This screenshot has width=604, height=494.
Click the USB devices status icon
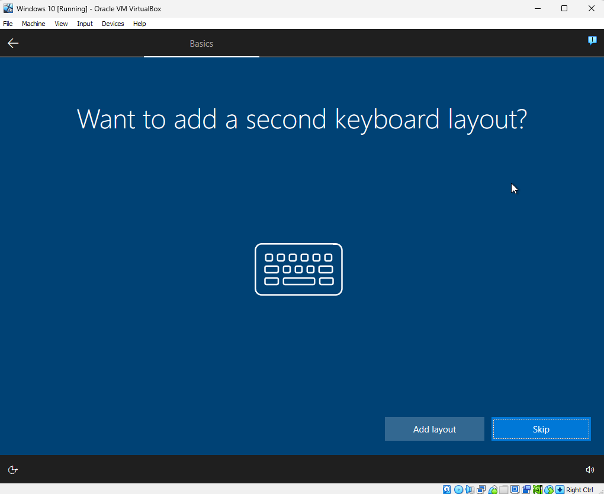click(x=493, y=489)
